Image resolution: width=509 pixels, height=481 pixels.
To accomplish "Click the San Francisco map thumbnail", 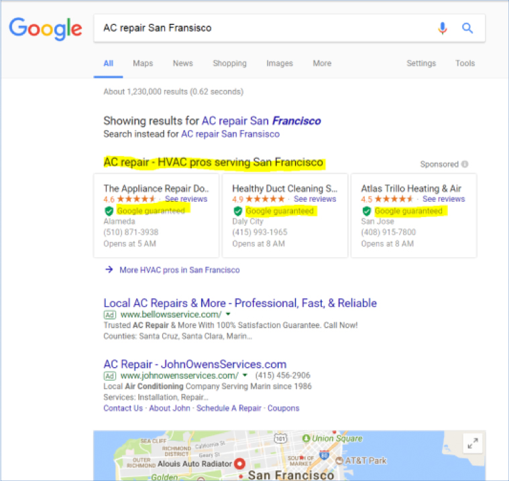I will (290, 456).
